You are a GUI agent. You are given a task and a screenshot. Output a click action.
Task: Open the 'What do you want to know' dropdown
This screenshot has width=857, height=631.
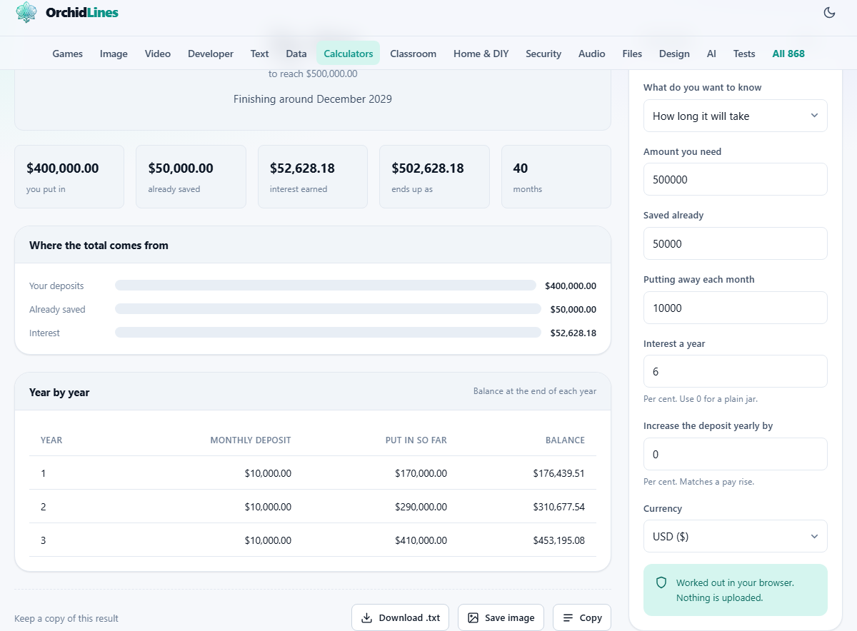coord(736,116)
